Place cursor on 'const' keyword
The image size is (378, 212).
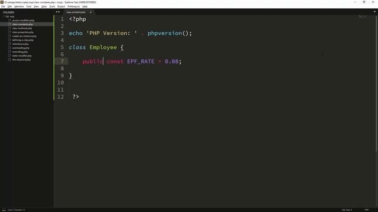click(x=115, y=61)
